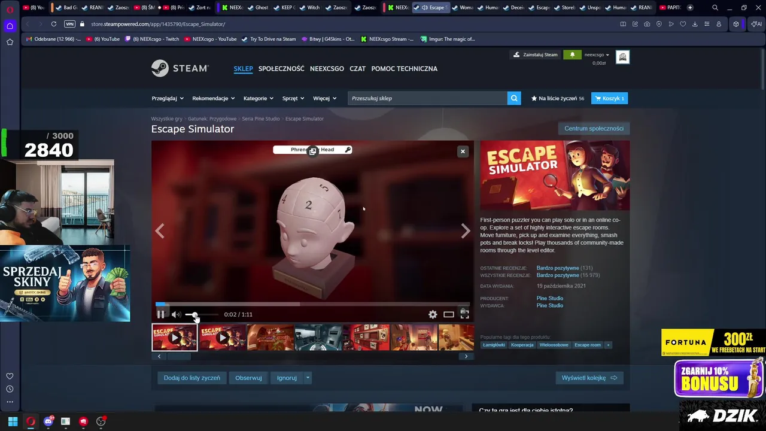Viewport: 766px width, 431px height.
Task: Toggle theater mode in the video player
Action: [x=449, y=314]
